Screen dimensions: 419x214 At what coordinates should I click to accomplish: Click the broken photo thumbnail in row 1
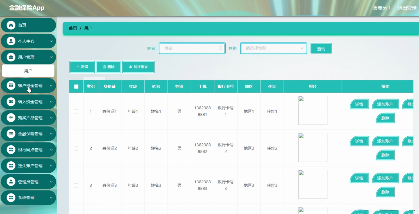[313, 110]
